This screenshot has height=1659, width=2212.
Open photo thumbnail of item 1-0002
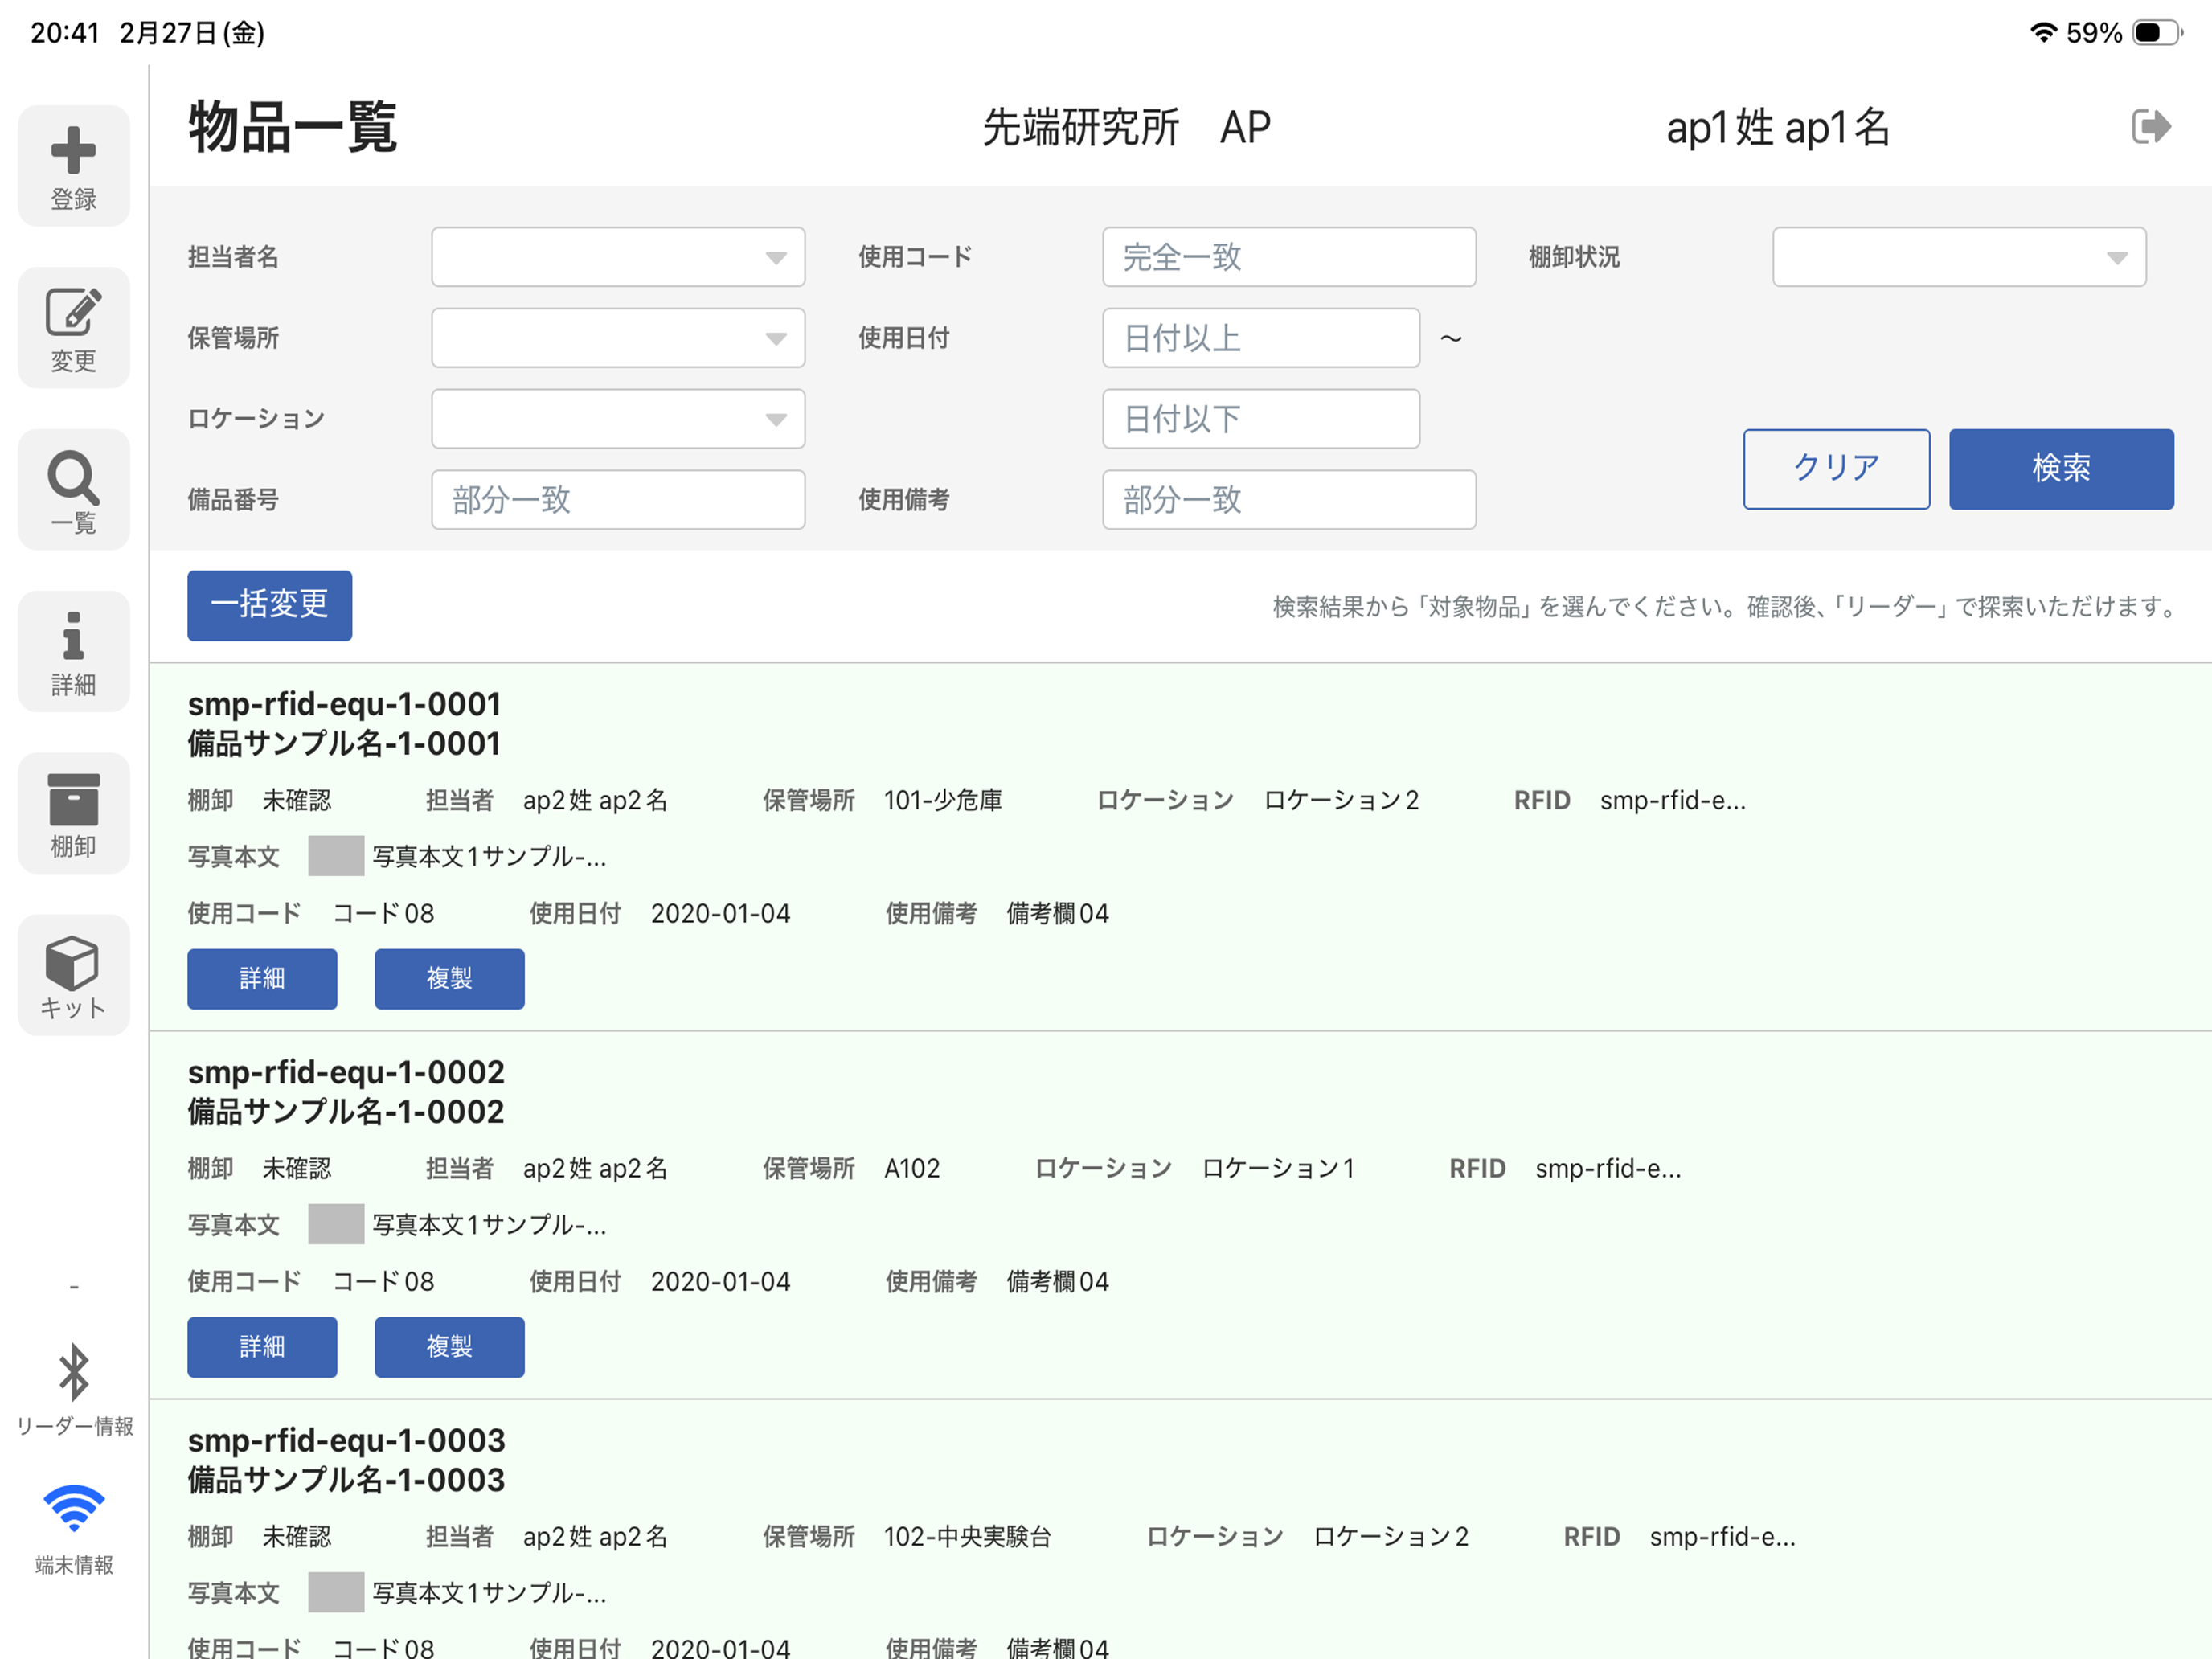336,1224
